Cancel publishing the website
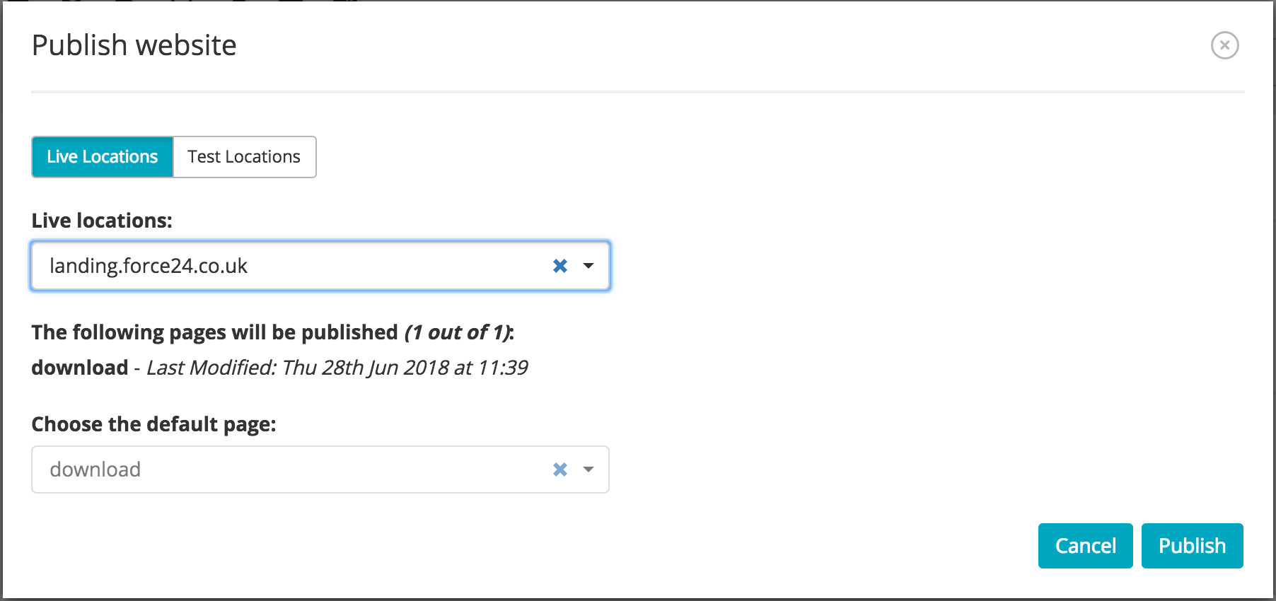Image resolution: width=1276 pixels, height=601 pixels. click(1085, 546)
